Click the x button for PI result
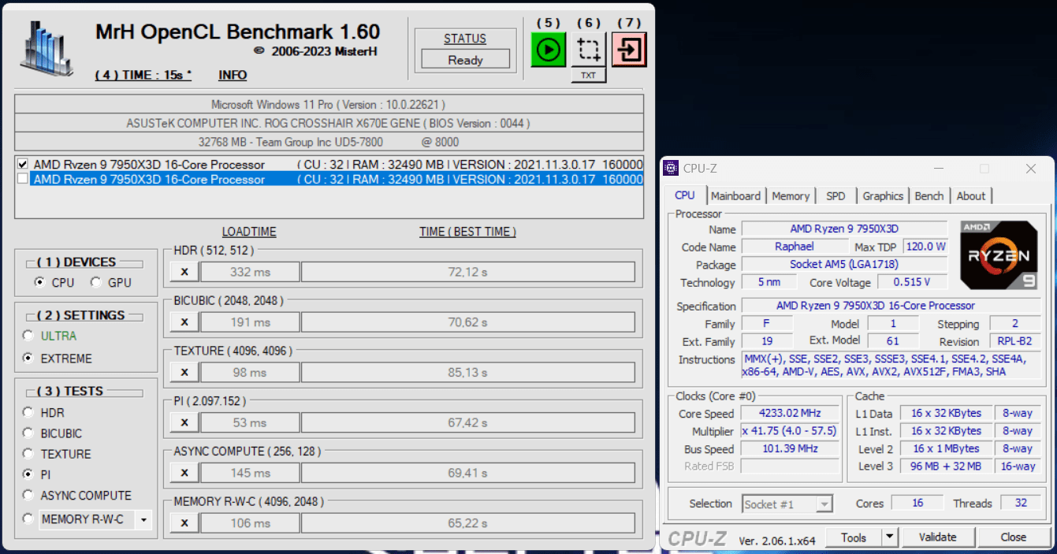Viewport: 1057px width, 554px height. [184, 422]
